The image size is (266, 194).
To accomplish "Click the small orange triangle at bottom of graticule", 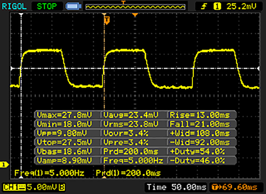I will [104, 177].
